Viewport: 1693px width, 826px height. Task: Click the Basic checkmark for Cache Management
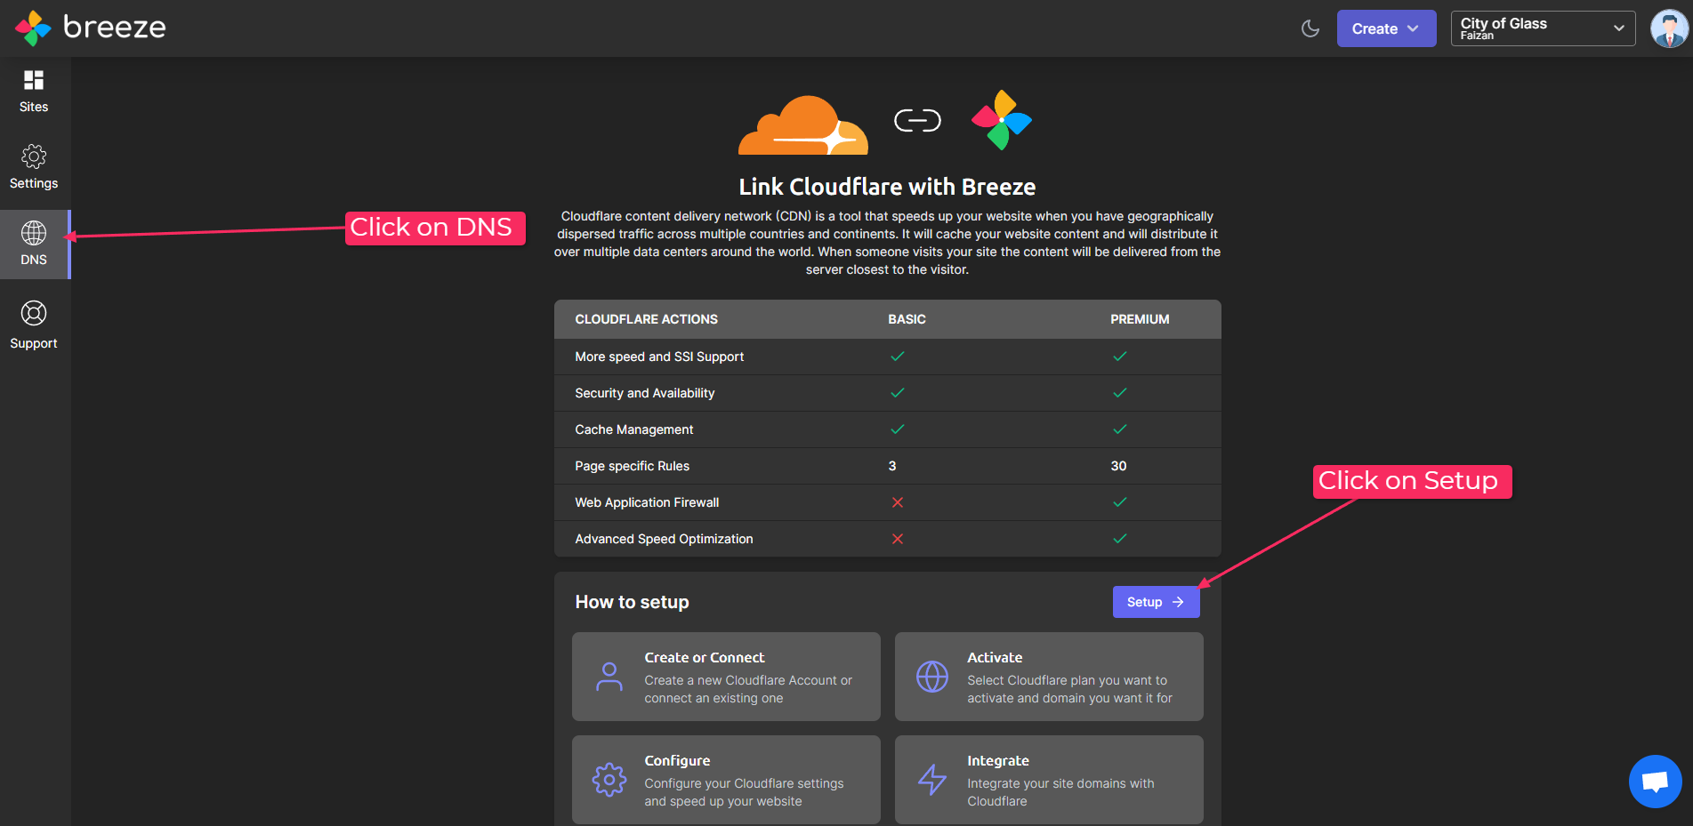(x=898, y=429)
